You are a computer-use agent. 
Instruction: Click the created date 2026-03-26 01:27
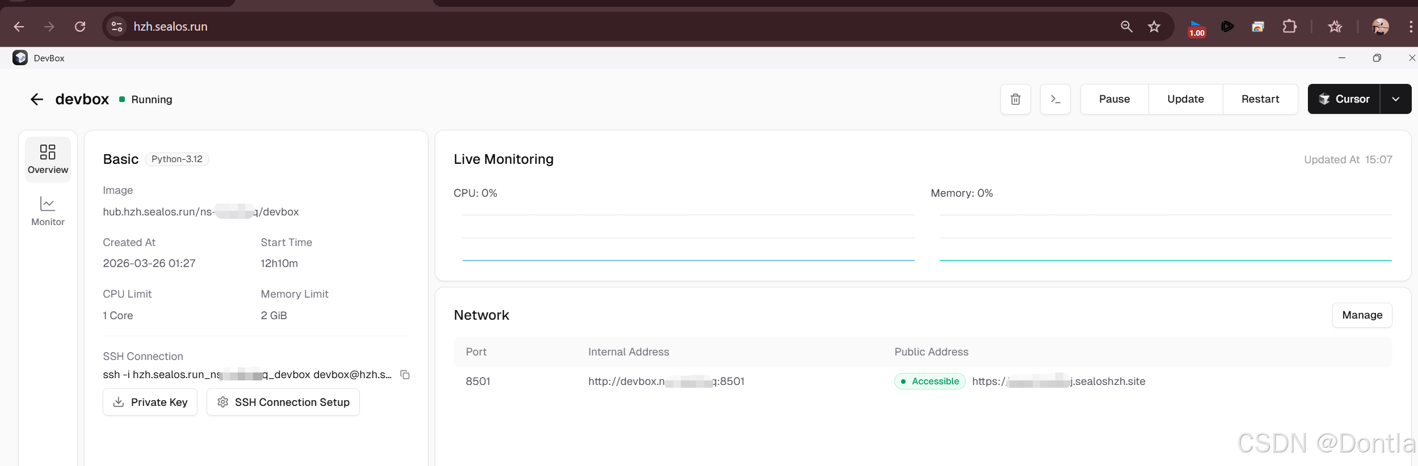[x=149, y=264]
